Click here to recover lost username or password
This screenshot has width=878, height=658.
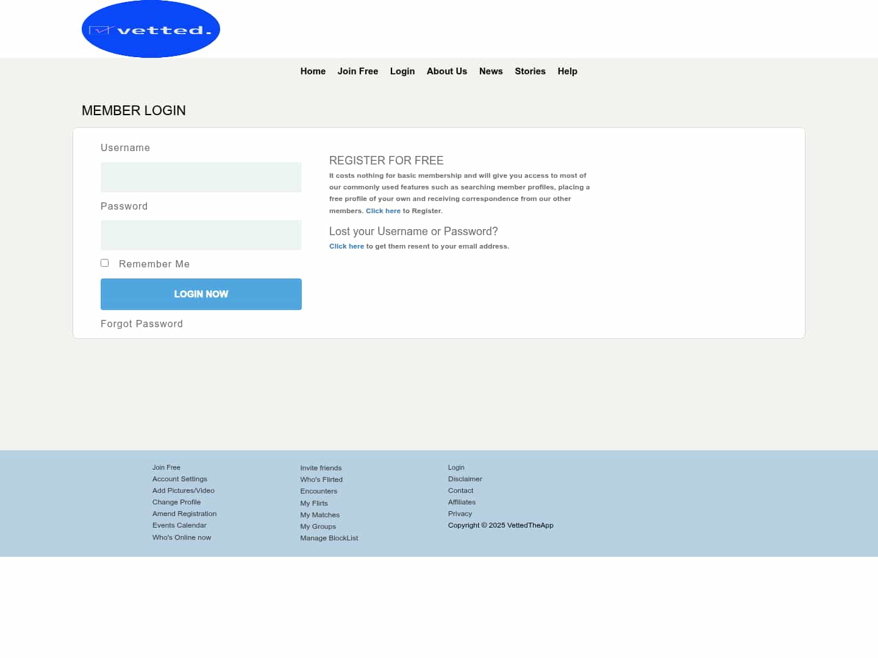click(x=346, y=246)
